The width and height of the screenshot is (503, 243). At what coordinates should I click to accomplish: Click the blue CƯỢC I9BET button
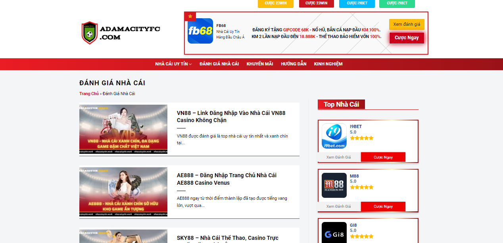coord(357,3)
